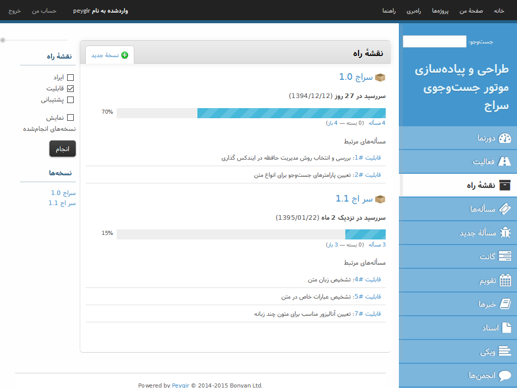Click the جست‌وجو search input field
The width and height of the screenshot is (517, 388).
[435, 41]
